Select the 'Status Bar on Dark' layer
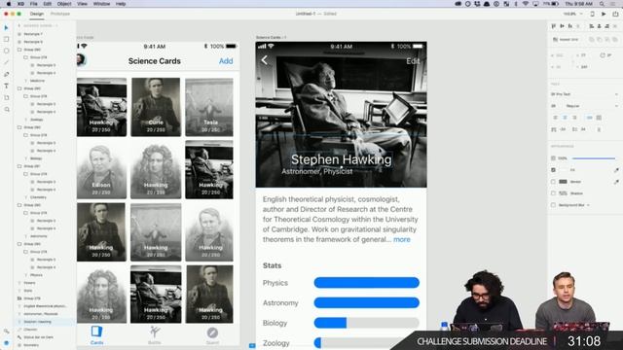 pyautogui.click(x=38, y=337)
